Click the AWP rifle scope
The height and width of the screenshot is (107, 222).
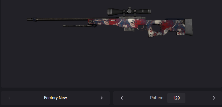tap(129, 11)
